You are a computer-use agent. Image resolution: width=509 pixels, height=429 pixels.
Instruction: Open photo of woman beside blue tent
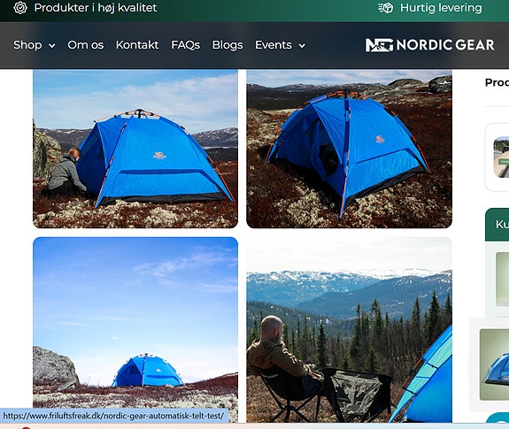[x=135, y=149]
